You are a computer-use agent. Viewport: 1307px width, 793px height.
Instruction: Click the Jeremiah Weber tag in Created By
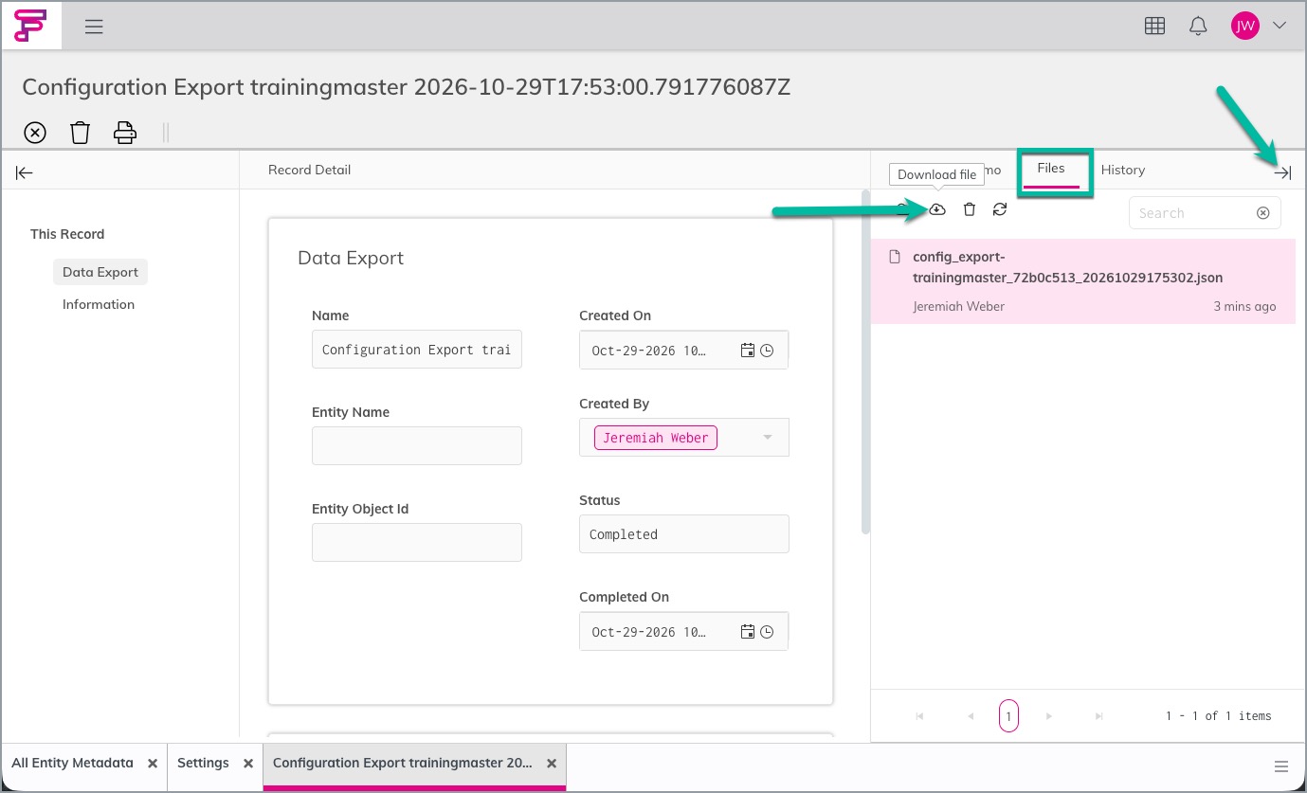[656, 438]
